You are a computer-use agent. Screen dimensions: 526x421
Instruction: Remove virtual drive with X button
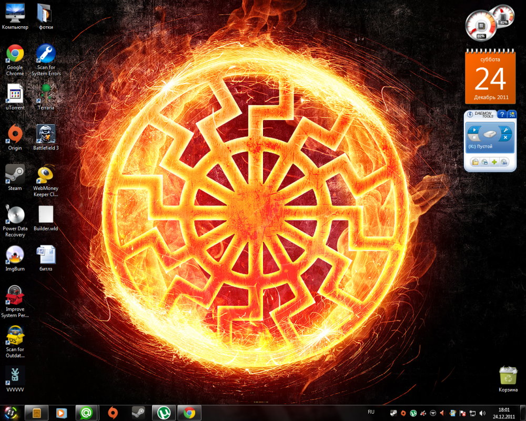(505, 137)
